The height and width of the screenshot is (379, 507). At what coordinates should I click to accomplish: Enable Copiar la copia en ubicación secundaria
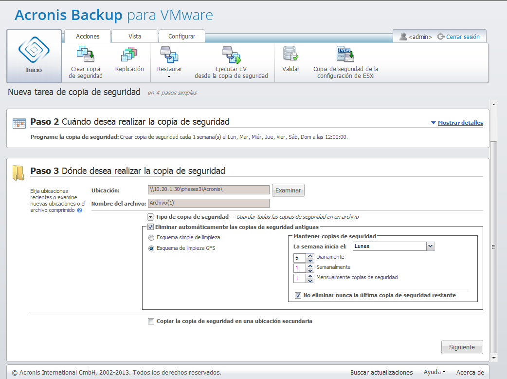click(151, 322)
